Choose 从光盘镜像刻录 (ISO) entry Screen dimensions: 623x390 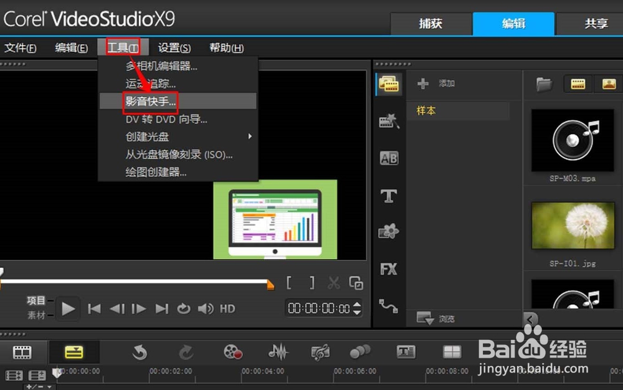tap(179, 155)
